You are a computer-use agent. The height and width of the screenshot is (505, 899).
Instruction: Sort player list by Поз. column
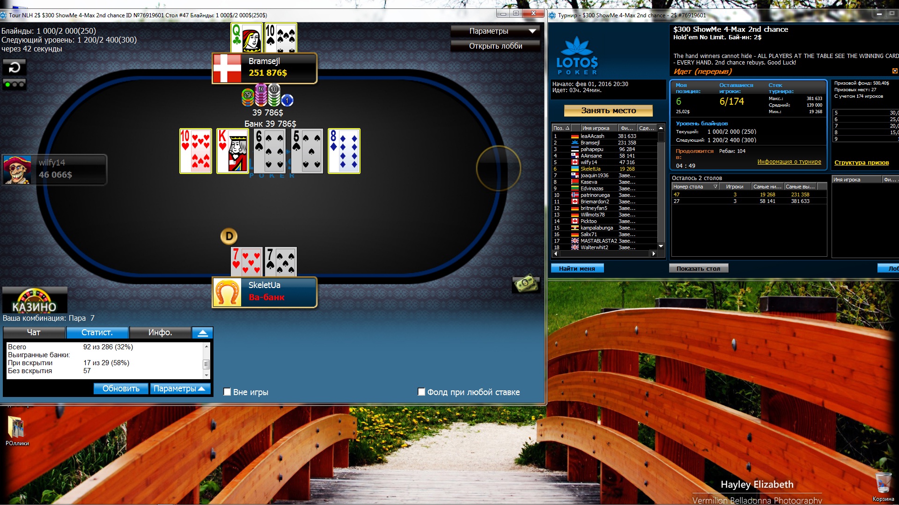[561, 128]
